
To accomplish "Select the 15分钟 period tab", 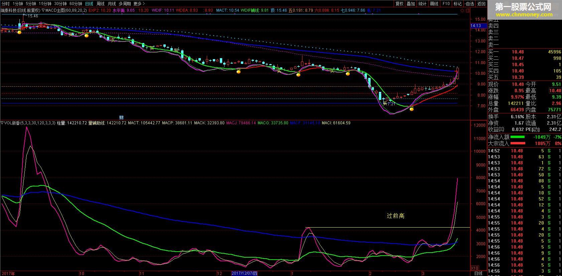I will coord(45,4).
